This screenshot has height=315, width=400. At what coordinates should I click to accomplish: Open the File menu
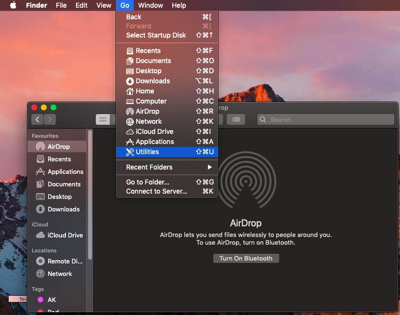(61, 5)
